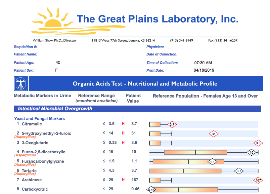Click the Tartaric orange range bar
This screenshot has width=270, height=194.
(x=185, y=171)
